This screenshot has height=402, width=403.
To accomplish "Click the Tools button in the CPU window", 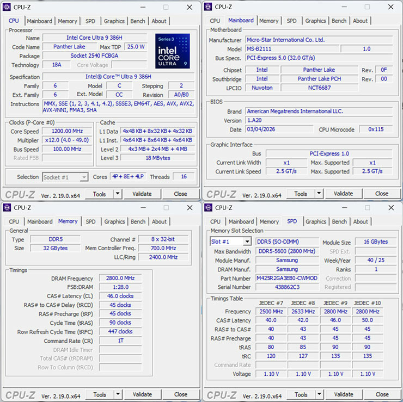I will pyautogui.click(x=100, y=194).
